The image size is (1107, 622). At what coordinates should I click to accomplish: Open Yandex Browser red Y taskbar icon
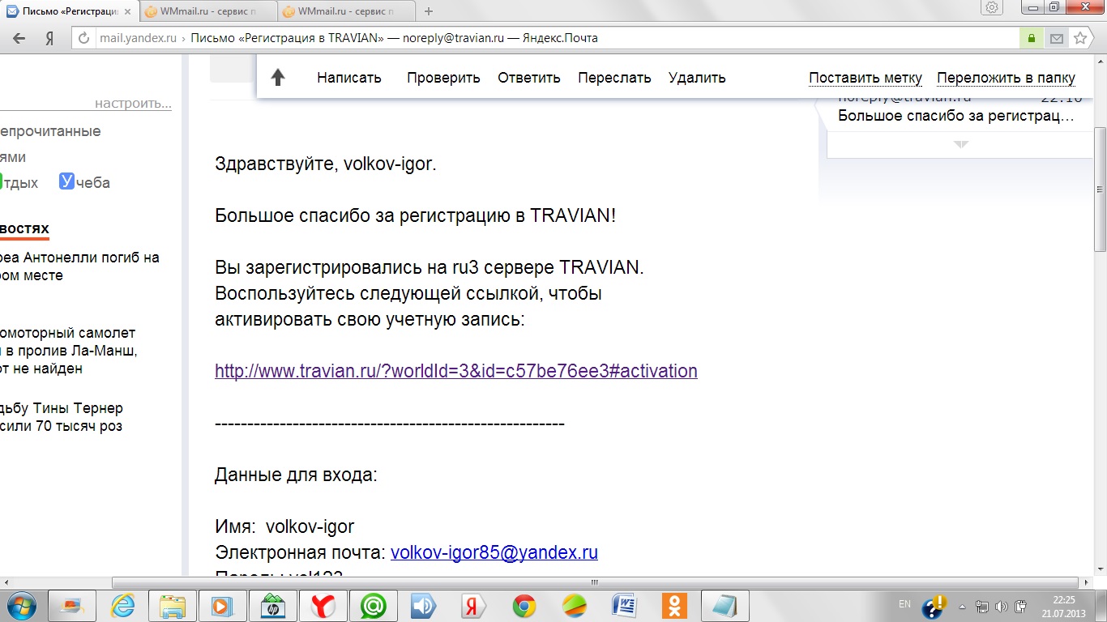click(323, 606)
